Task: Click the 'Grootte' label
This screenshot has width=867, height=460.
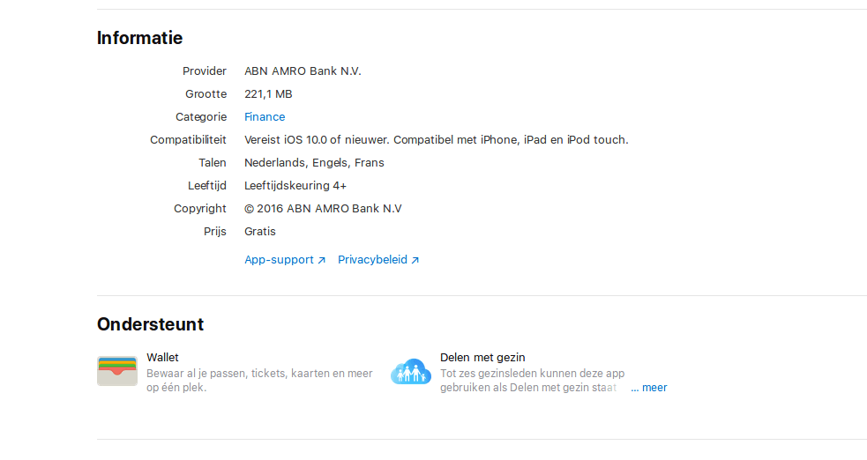Action: [206, 94]
